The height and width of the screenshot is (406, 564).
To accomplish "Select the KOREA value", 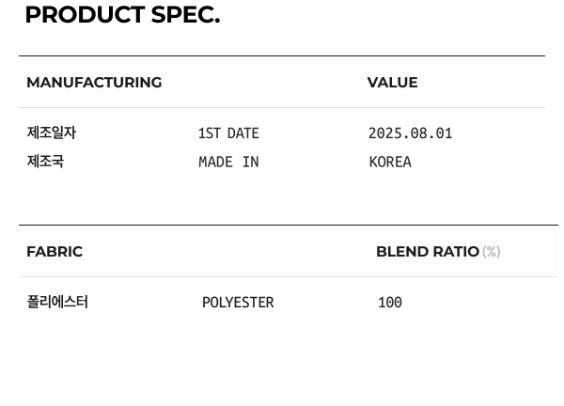I will [x=390, y=162].
